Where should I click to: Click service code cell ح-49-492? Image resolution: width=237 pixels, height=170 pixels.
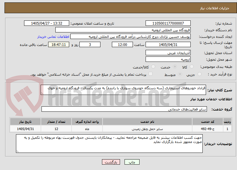[x=208, y=129]
